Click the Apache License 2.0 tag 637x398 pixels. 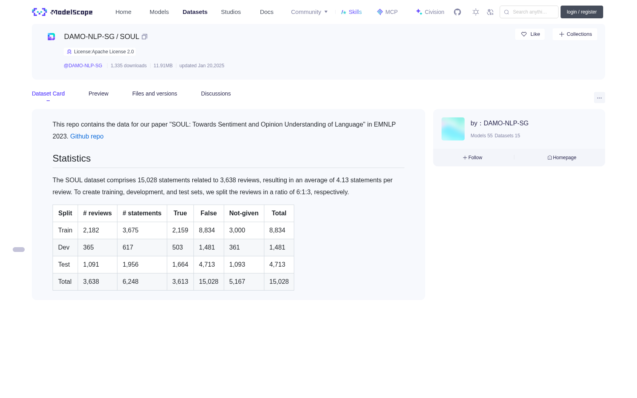pos(100,52)
